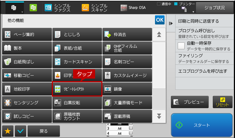Screen dimensions: 235x138
Task: Open カードスキャン card scan function
Action: coord(77,62)
